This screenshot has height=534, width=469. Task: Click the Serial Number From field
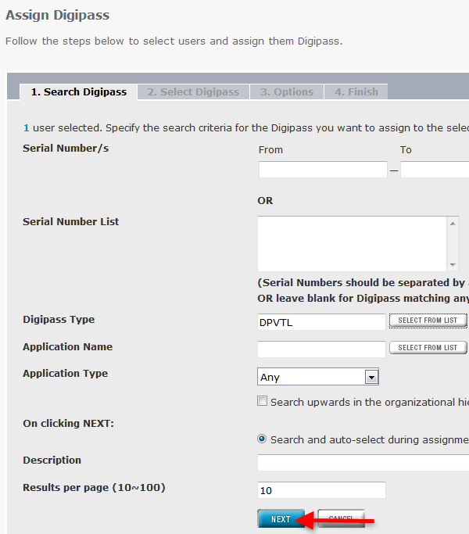(x=323, y=170)
